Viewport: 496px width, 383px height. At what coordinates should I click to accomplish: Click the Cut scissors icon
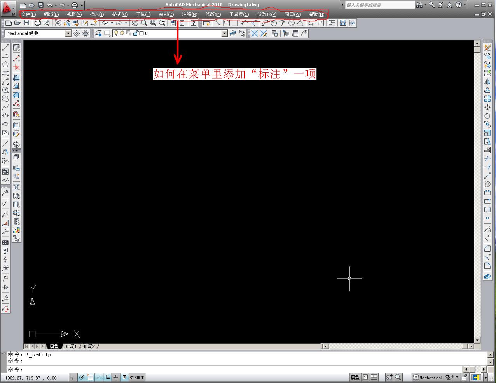58,23
